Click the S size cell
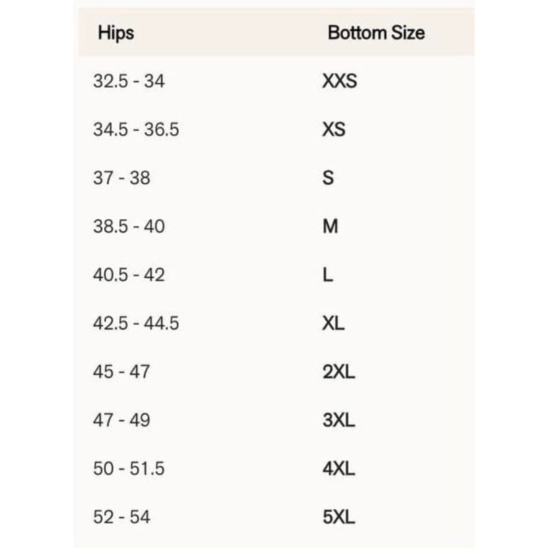The width and height of the screenshot is (548, 548). (328, 178)
